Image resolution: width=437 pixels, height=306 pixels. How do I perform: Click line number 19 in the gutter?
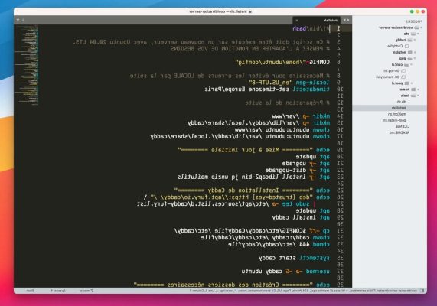tap(340, 150)
